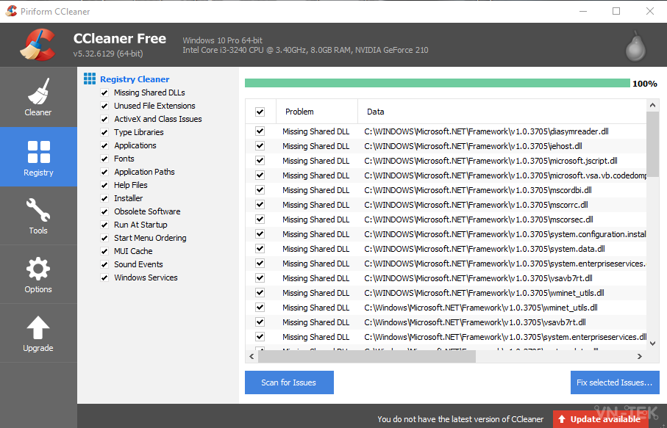This screenshot has height=428, width=667.
Task: Select the system.configuration.install path row
Action: tap(446, 234)
